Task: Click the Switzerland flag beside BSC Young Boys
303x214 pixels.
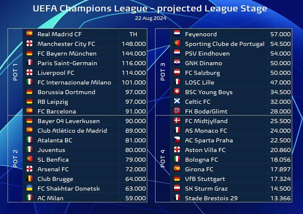Action: (177, 91)
